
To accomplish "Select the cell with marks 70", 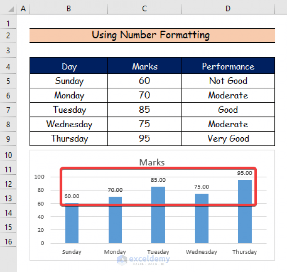I will pos(144,96).
